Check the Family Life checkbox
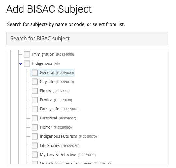The height and width of the screenshot is (168, 176). coord(34,109)
